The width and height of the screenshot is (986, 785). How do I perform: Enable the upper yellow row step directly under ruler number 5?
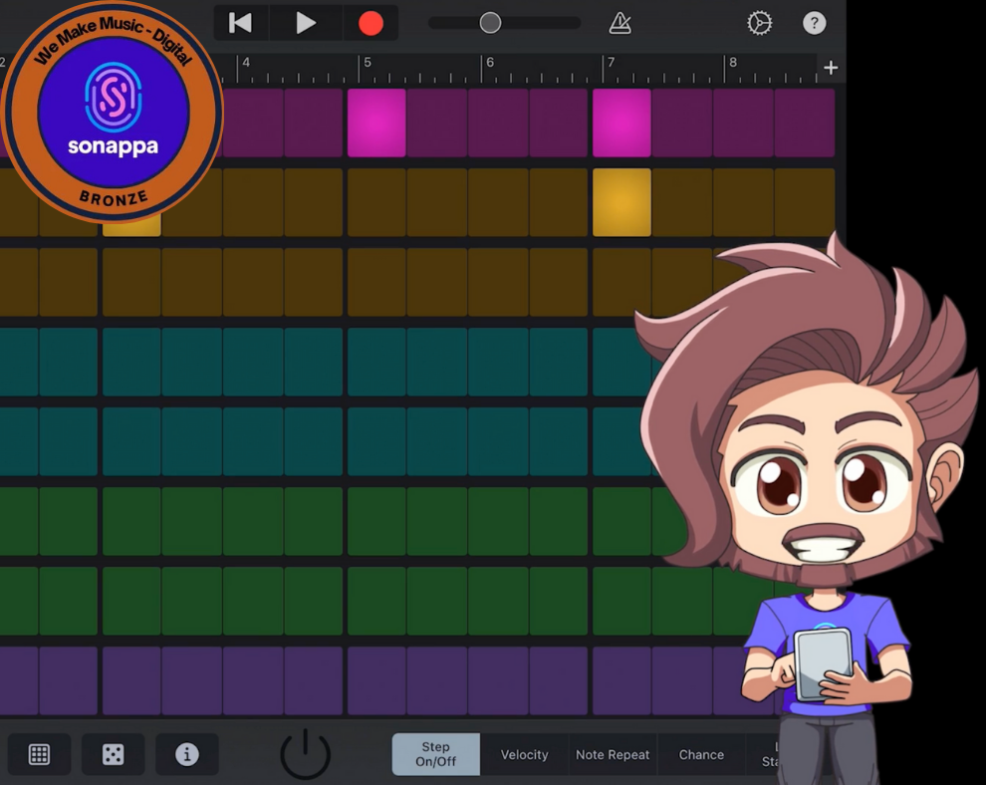tap(376, 202)
